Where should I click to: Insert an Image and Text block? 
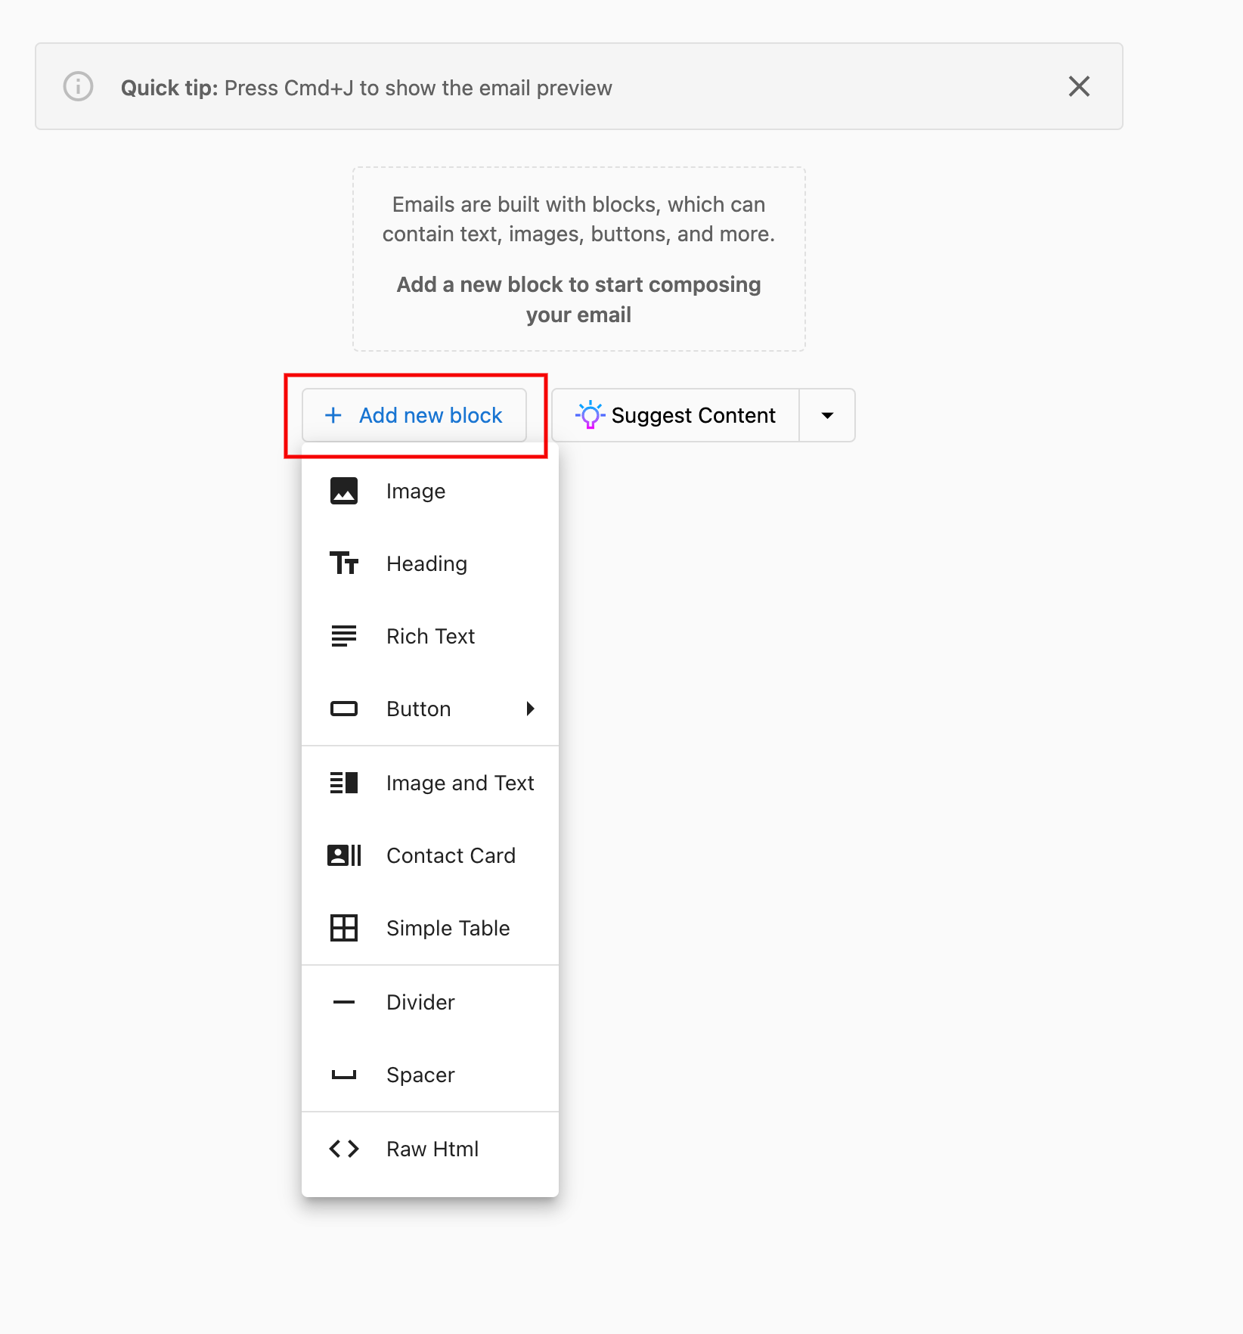point(430,783)
